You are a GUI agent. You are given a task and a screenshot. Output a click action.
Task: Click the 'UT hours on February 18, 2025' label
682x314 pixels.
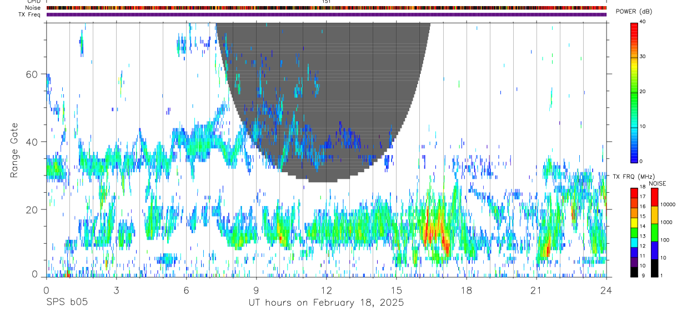click(x=326, y=303)
